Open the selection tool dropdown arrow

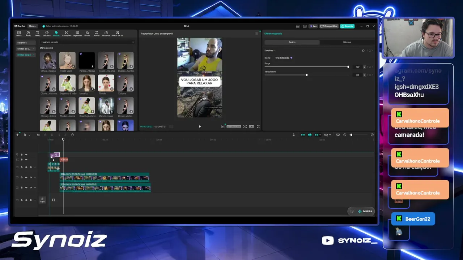[x=29, y=135]
